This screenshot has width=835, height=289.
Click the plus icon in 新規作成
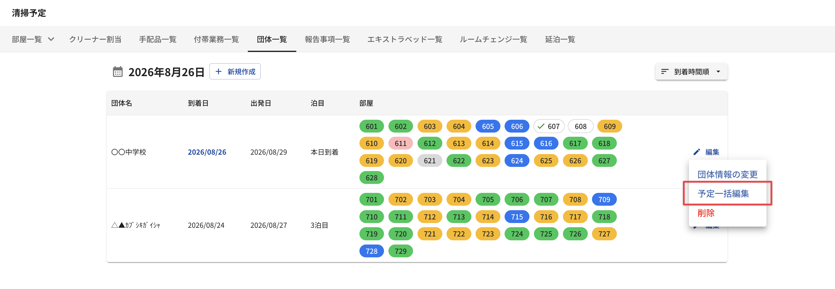click(218, 71)
